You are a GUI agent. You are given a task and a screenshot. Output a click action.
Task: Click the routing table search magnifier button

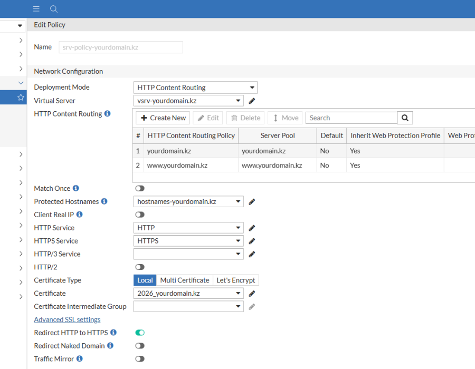pos(405,118)
